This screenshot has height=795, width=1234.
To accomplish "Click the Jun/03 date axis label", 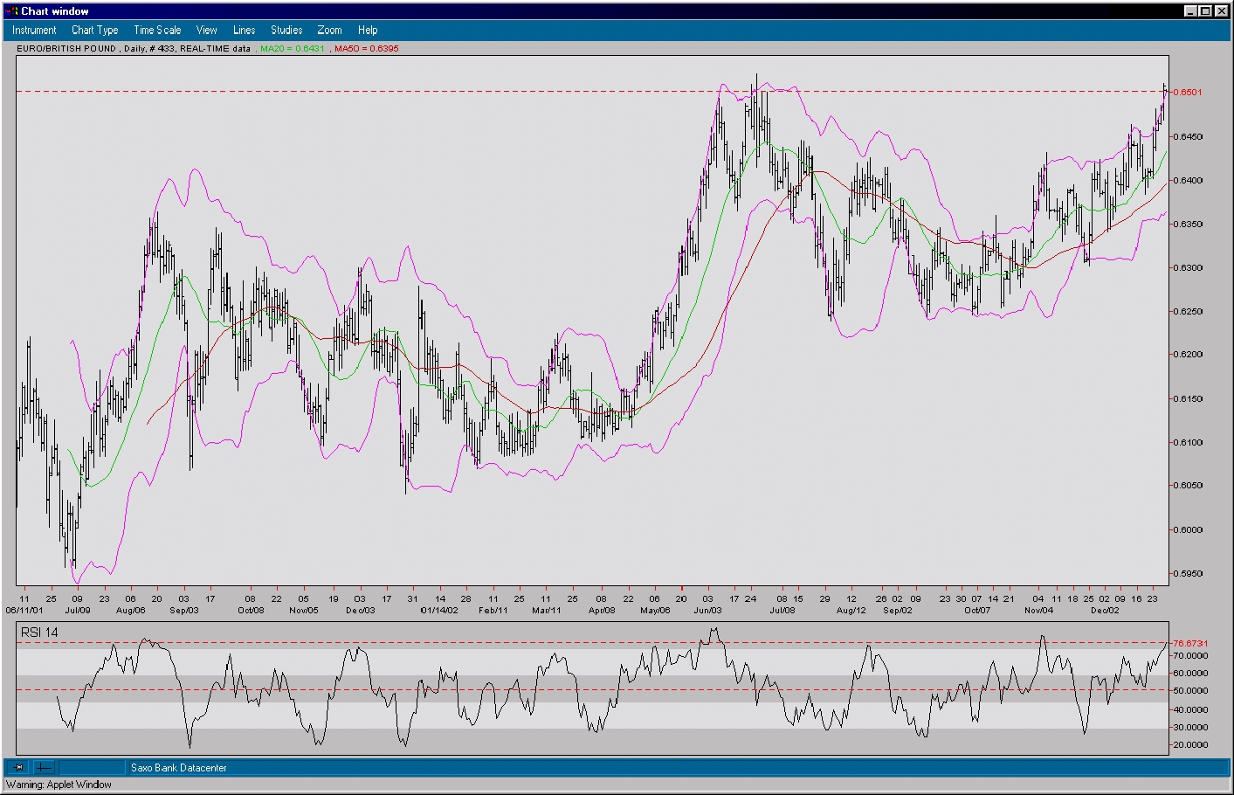I will tap(707, 611).
